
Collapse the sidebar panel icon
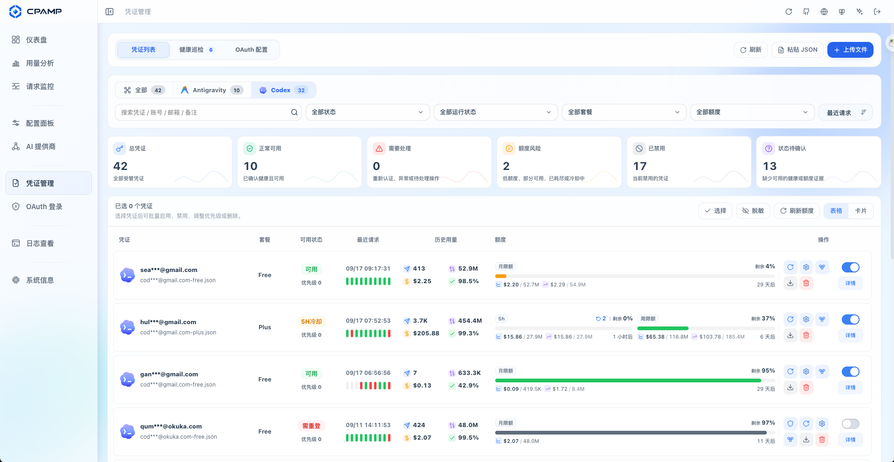click(x=109, y=12)
